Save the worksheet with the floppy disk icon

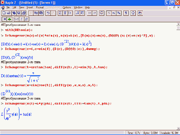[x=19, y=13]
